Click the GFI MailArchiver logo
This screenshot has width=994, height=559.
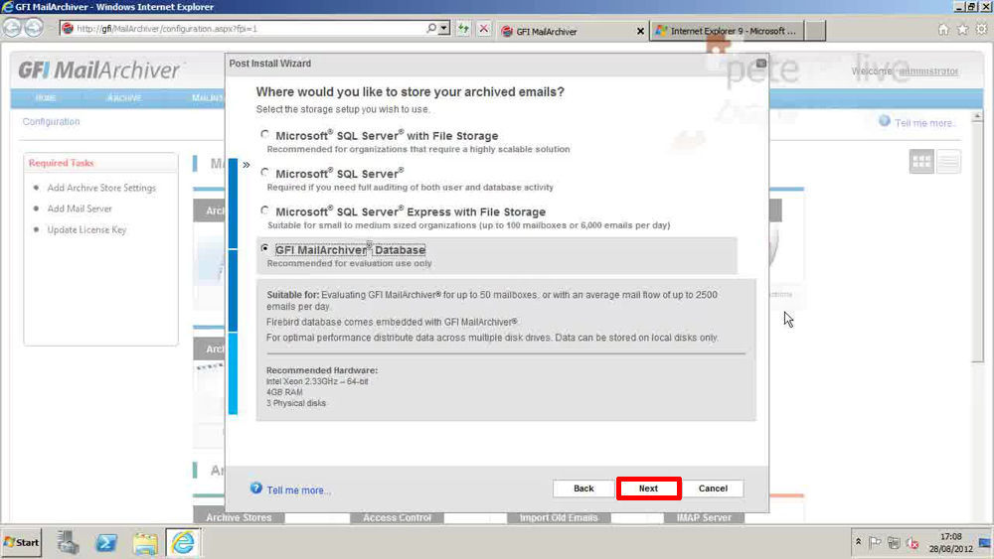click(x=98, y=70)
